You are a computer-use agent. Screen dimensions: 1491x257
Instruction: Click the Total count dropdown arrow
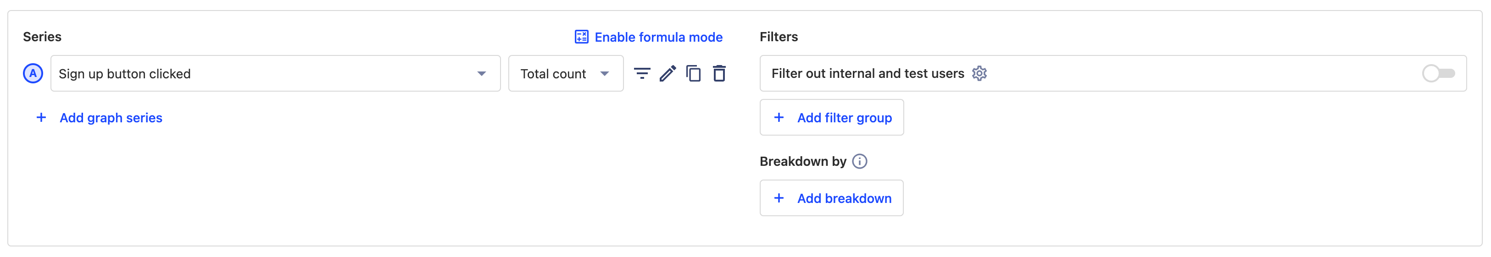[x=604, y=73]
